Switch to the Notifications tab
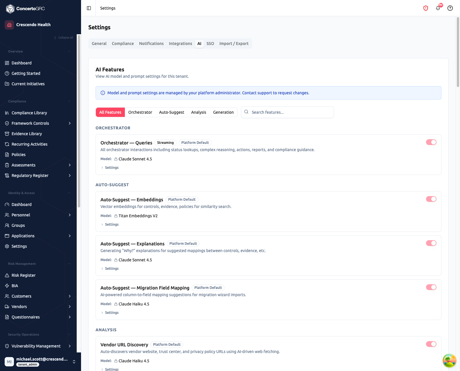Screen dimensions: 460x371 (151, 44)
